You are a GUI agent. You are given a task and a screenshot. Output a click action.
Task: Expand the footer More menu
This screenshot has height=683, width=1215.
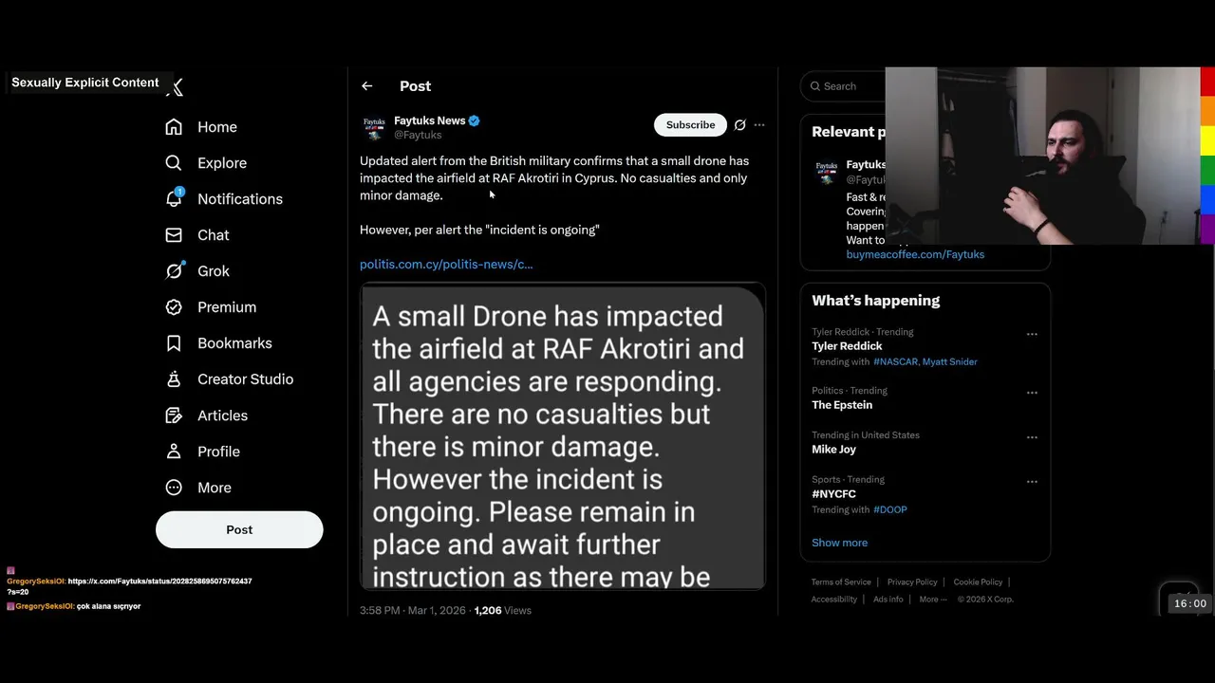tap(933, 600)
